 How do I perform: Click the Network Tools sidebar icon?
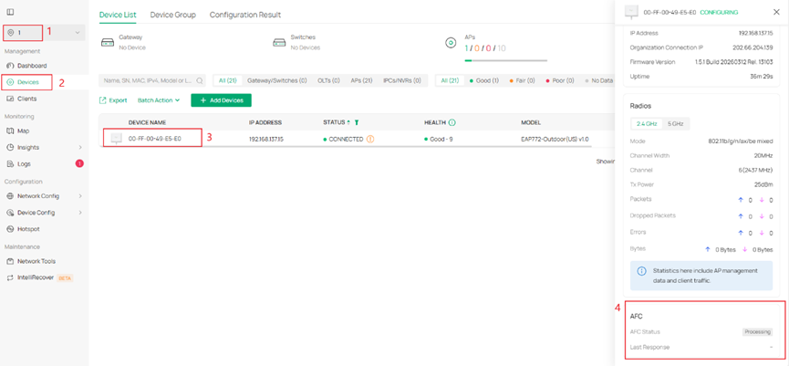click(10, 261)
